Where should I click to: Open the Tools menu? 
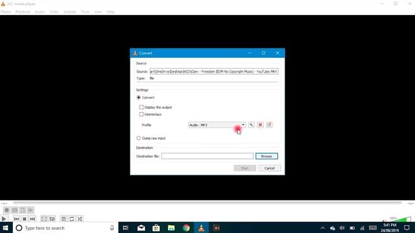click(85, 12)
